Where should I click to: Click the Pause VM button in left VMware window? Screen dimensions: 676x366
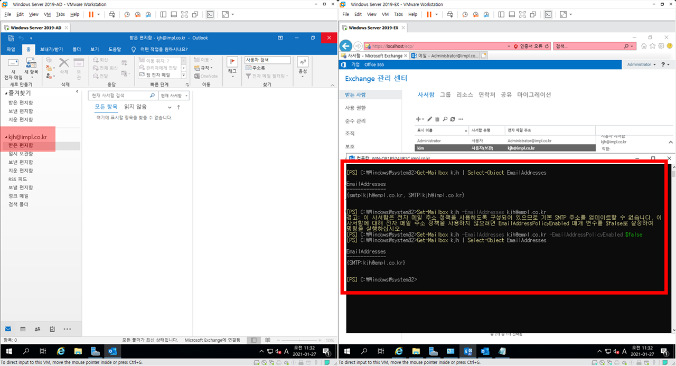[91, 14]
